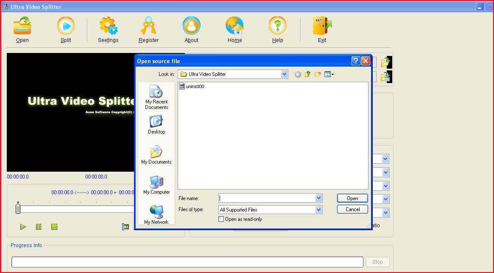Screen dimensions: 494x273
Task: Open Help via the question mark icon
Action: [x=277, y=26]
